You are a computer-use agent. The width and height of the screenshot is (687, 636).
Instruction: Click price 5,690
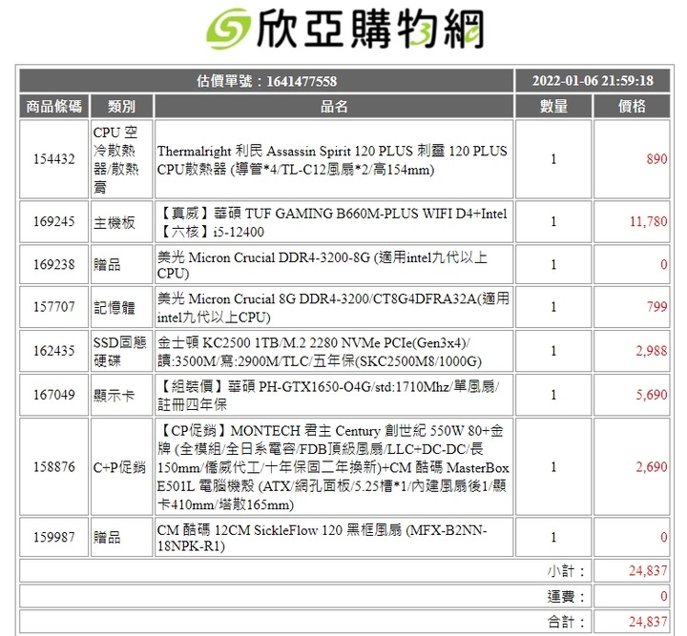pos(652,395)
